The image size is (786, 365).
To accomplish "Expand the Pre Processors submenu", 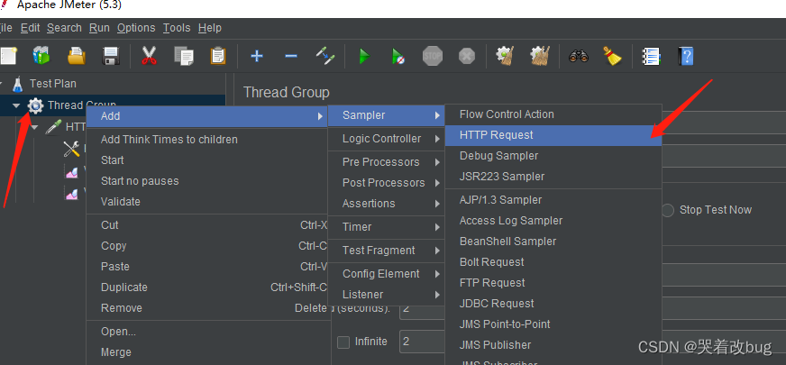I will (387, 162).
